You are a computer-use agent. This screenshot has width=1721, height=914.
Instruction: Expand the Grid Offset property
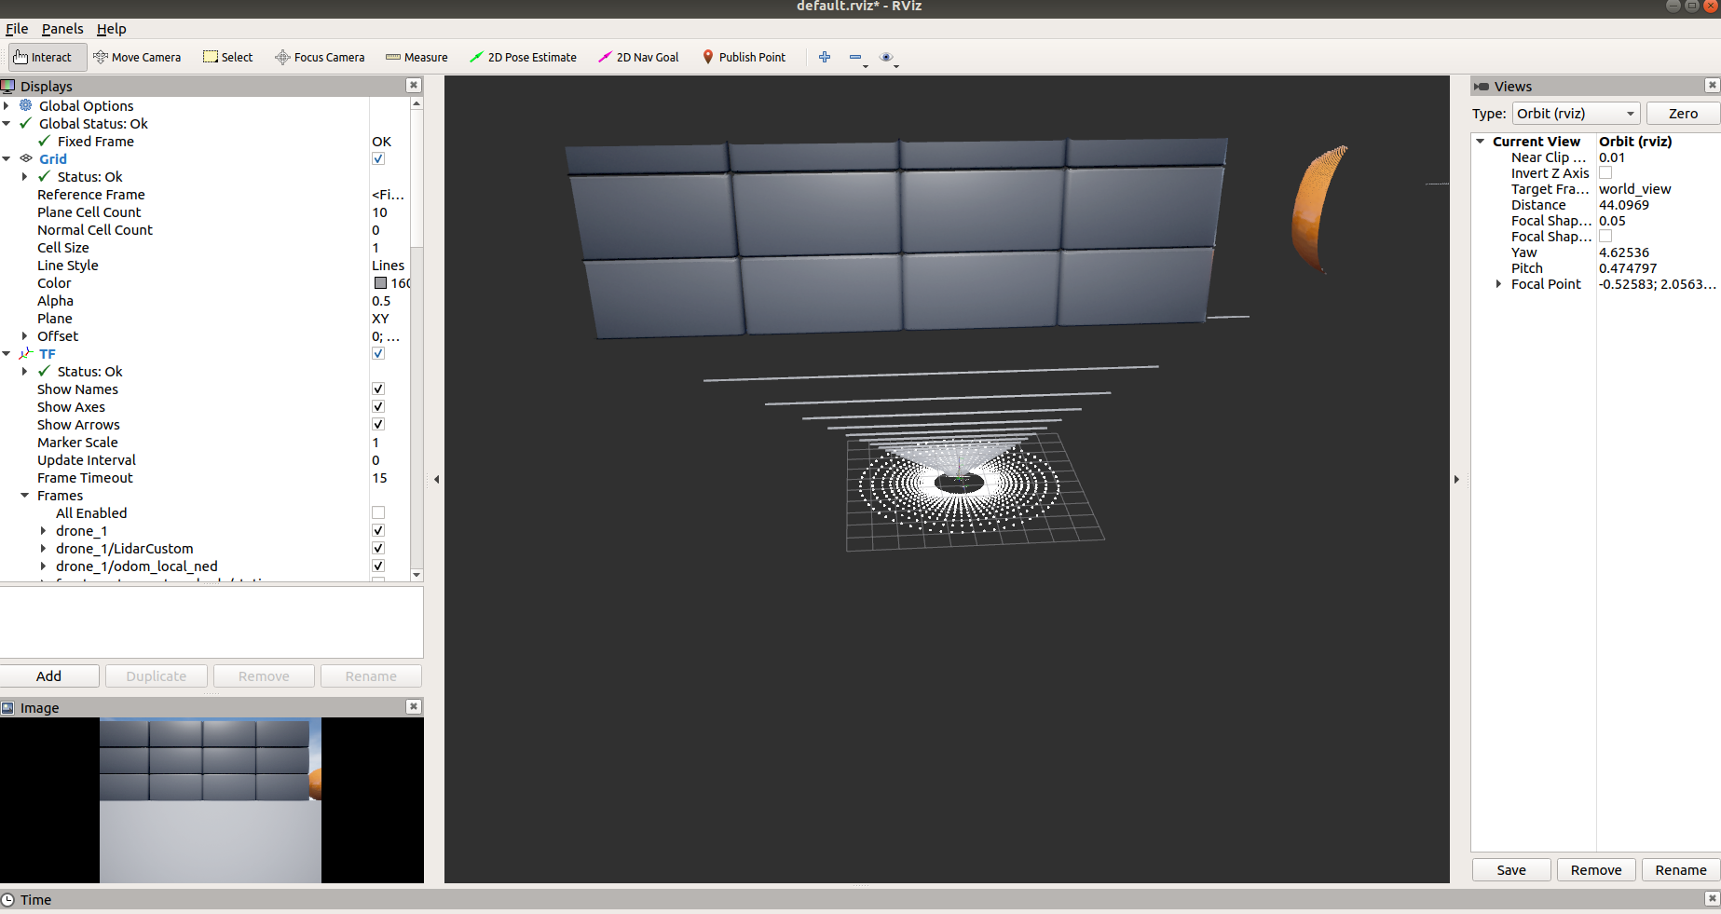pos(25,335)
